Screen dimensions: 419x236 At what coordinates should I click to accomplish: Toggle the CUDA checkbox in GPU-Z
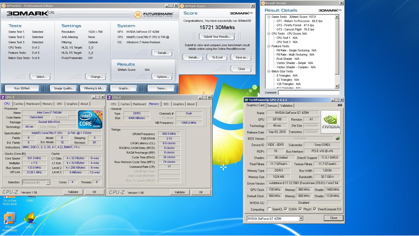click(286, 209)
